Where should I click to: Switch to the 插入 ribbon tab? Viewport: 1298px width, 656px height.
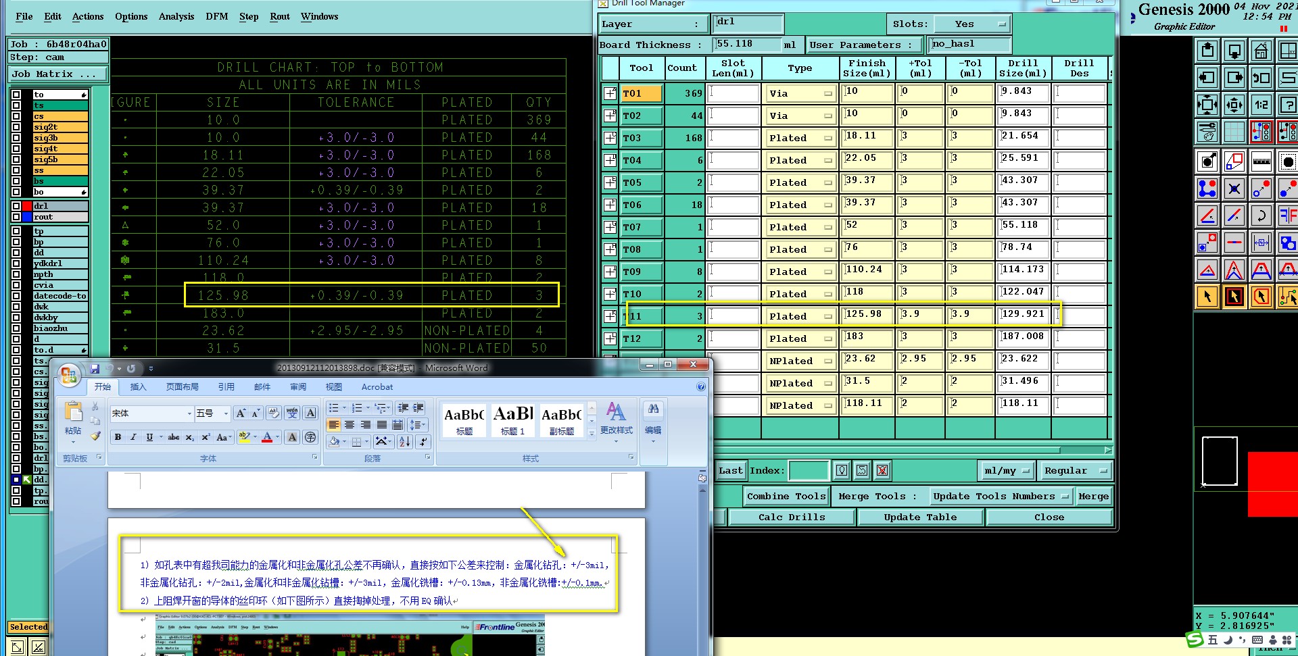click(x=138, y=387)
